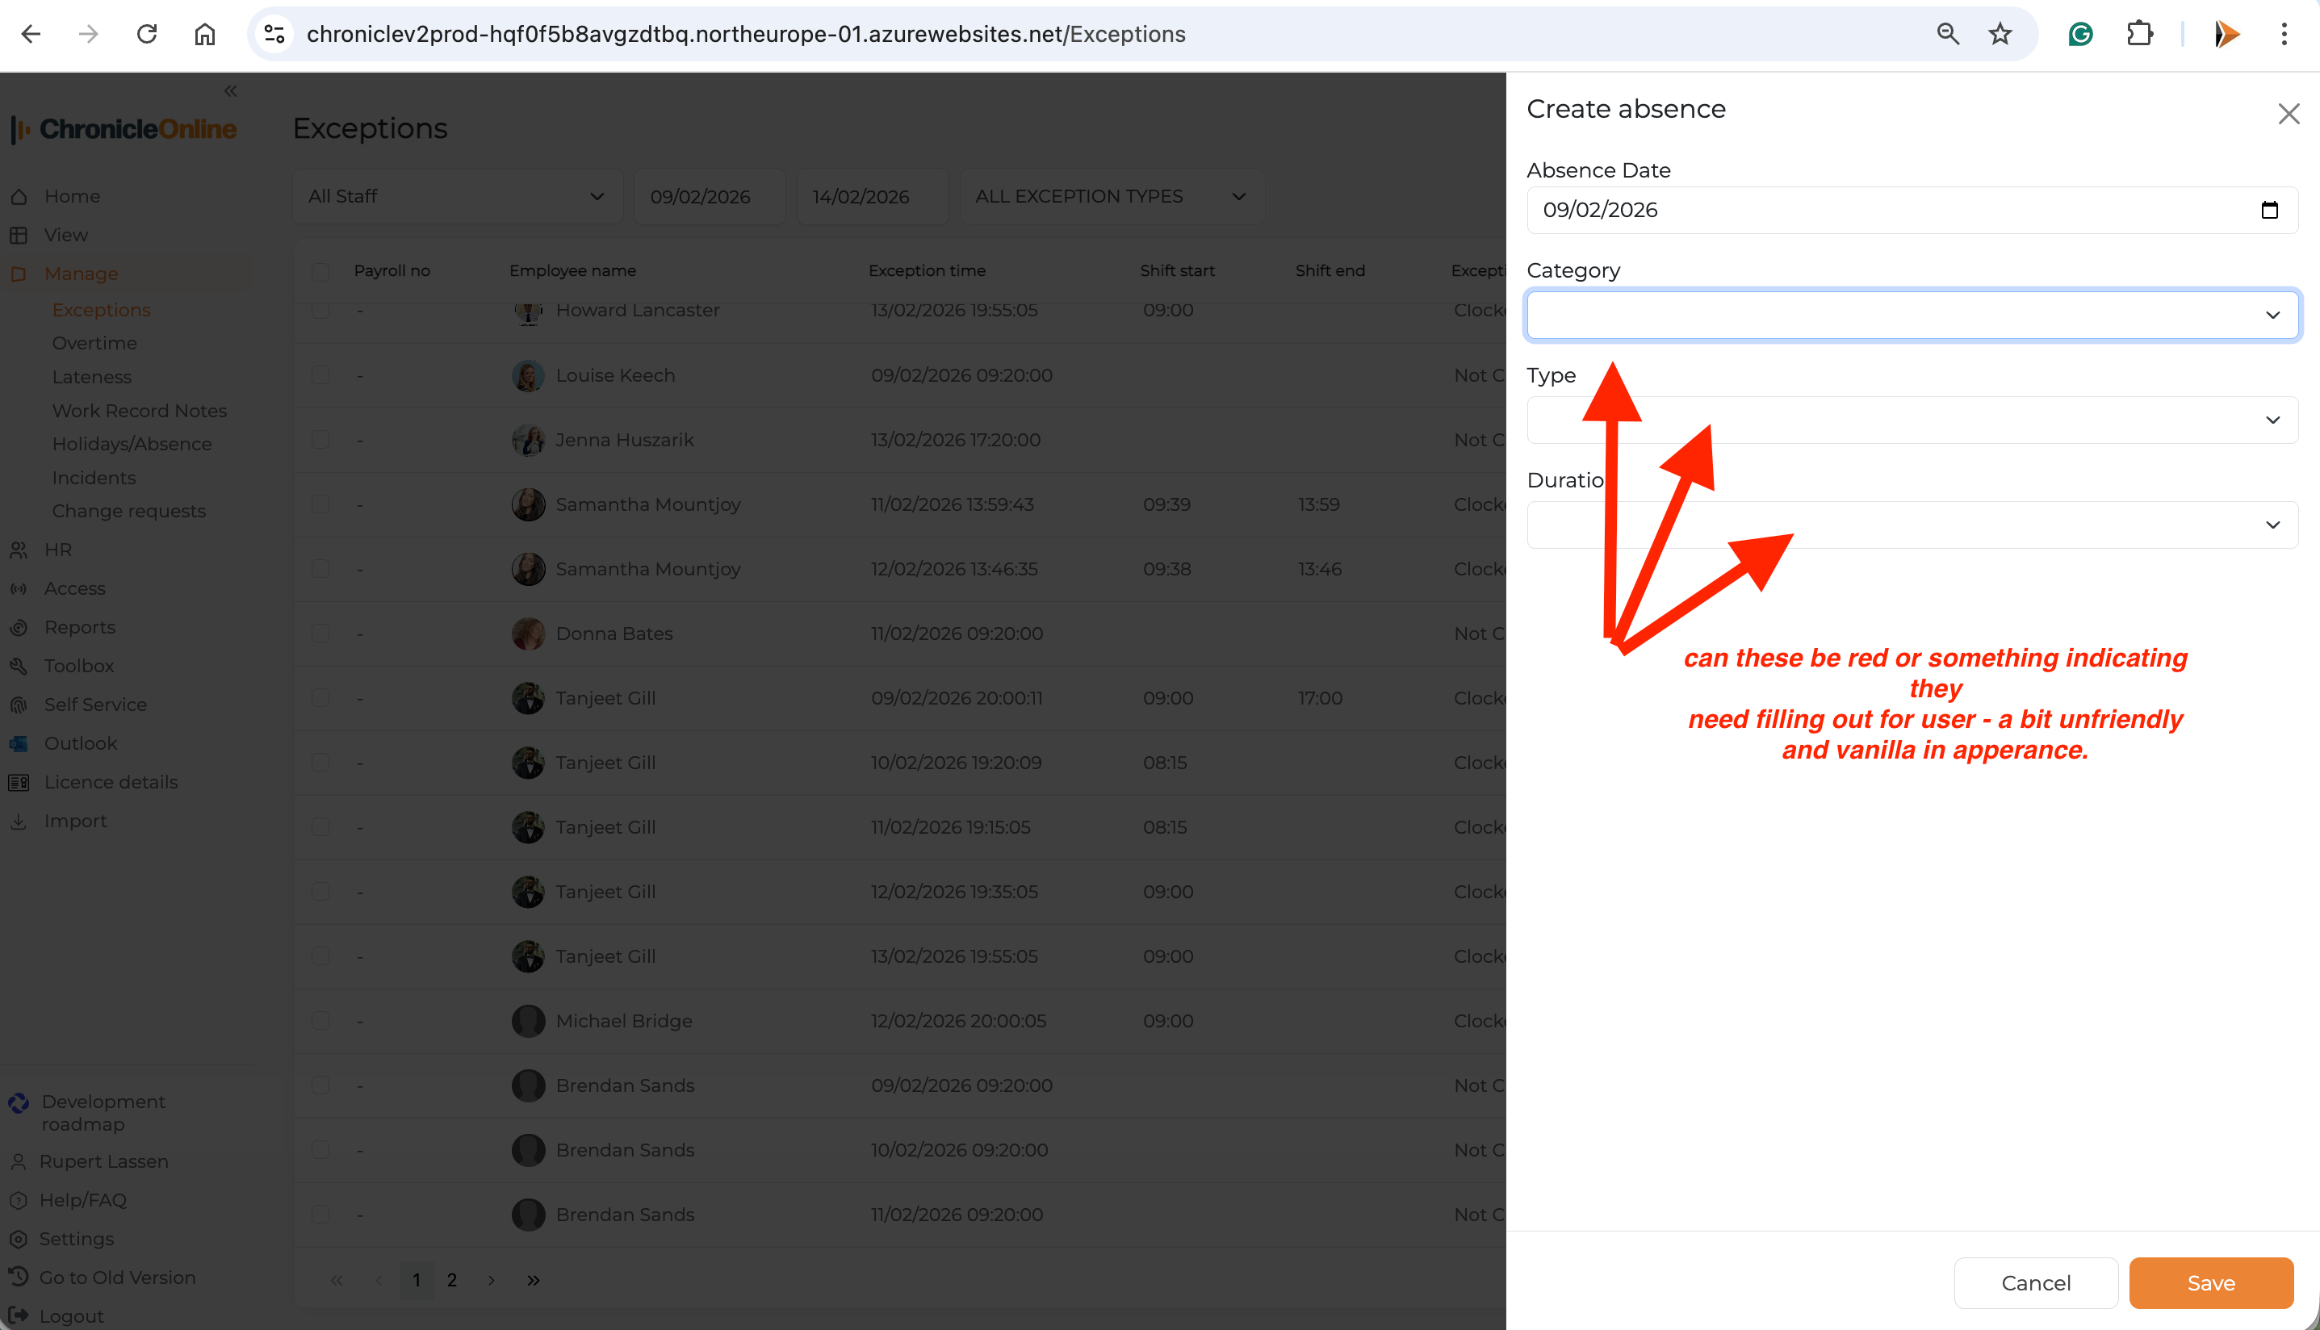Image resolution: width=2320 pixels, height=1330 pixels.
Task: Click the Self Service fingerprint icon
Action: point(19,705)
